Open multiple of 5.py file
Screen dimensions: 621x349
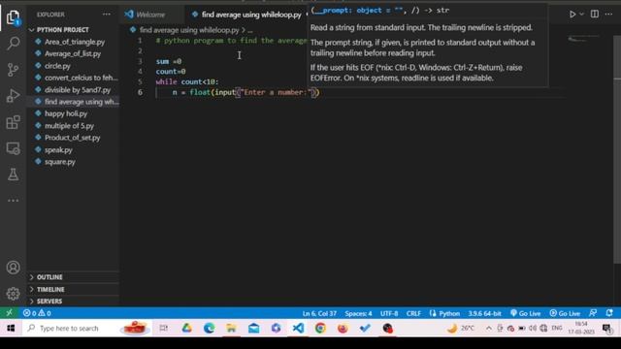69,126
